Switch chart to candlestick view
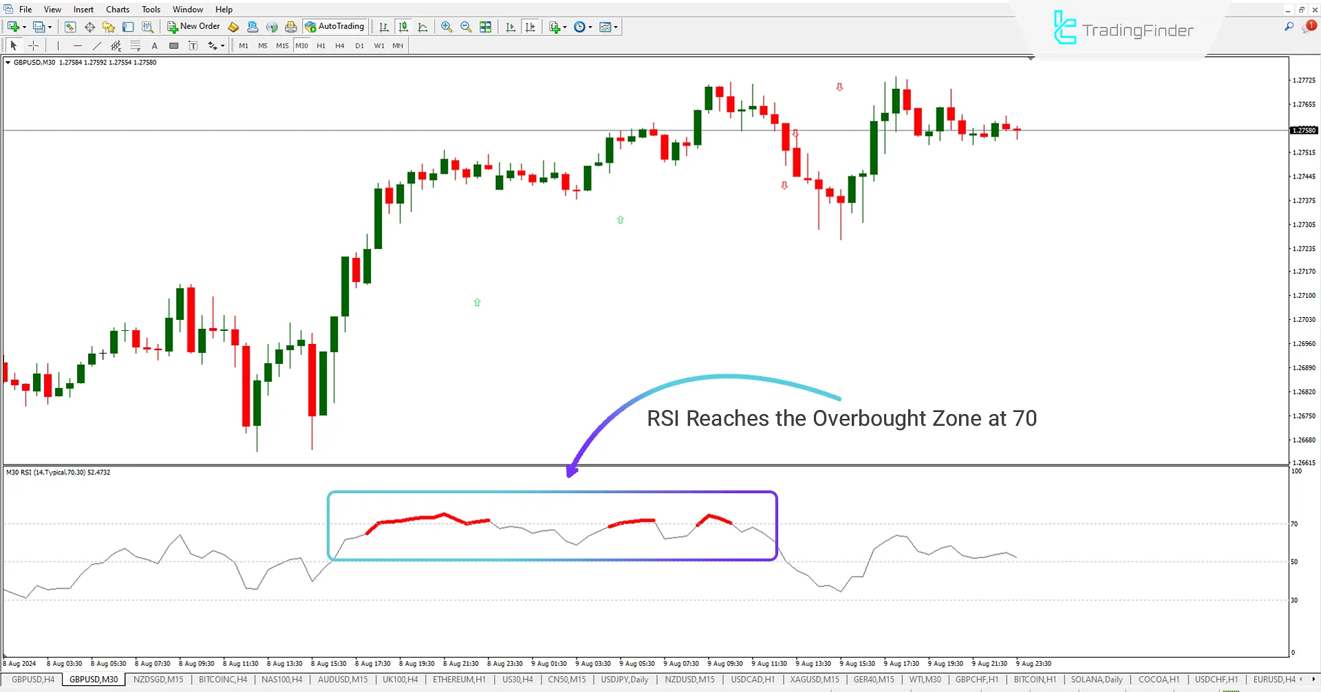The width and height of the screenshot is (1321, 692). point(404,27)
